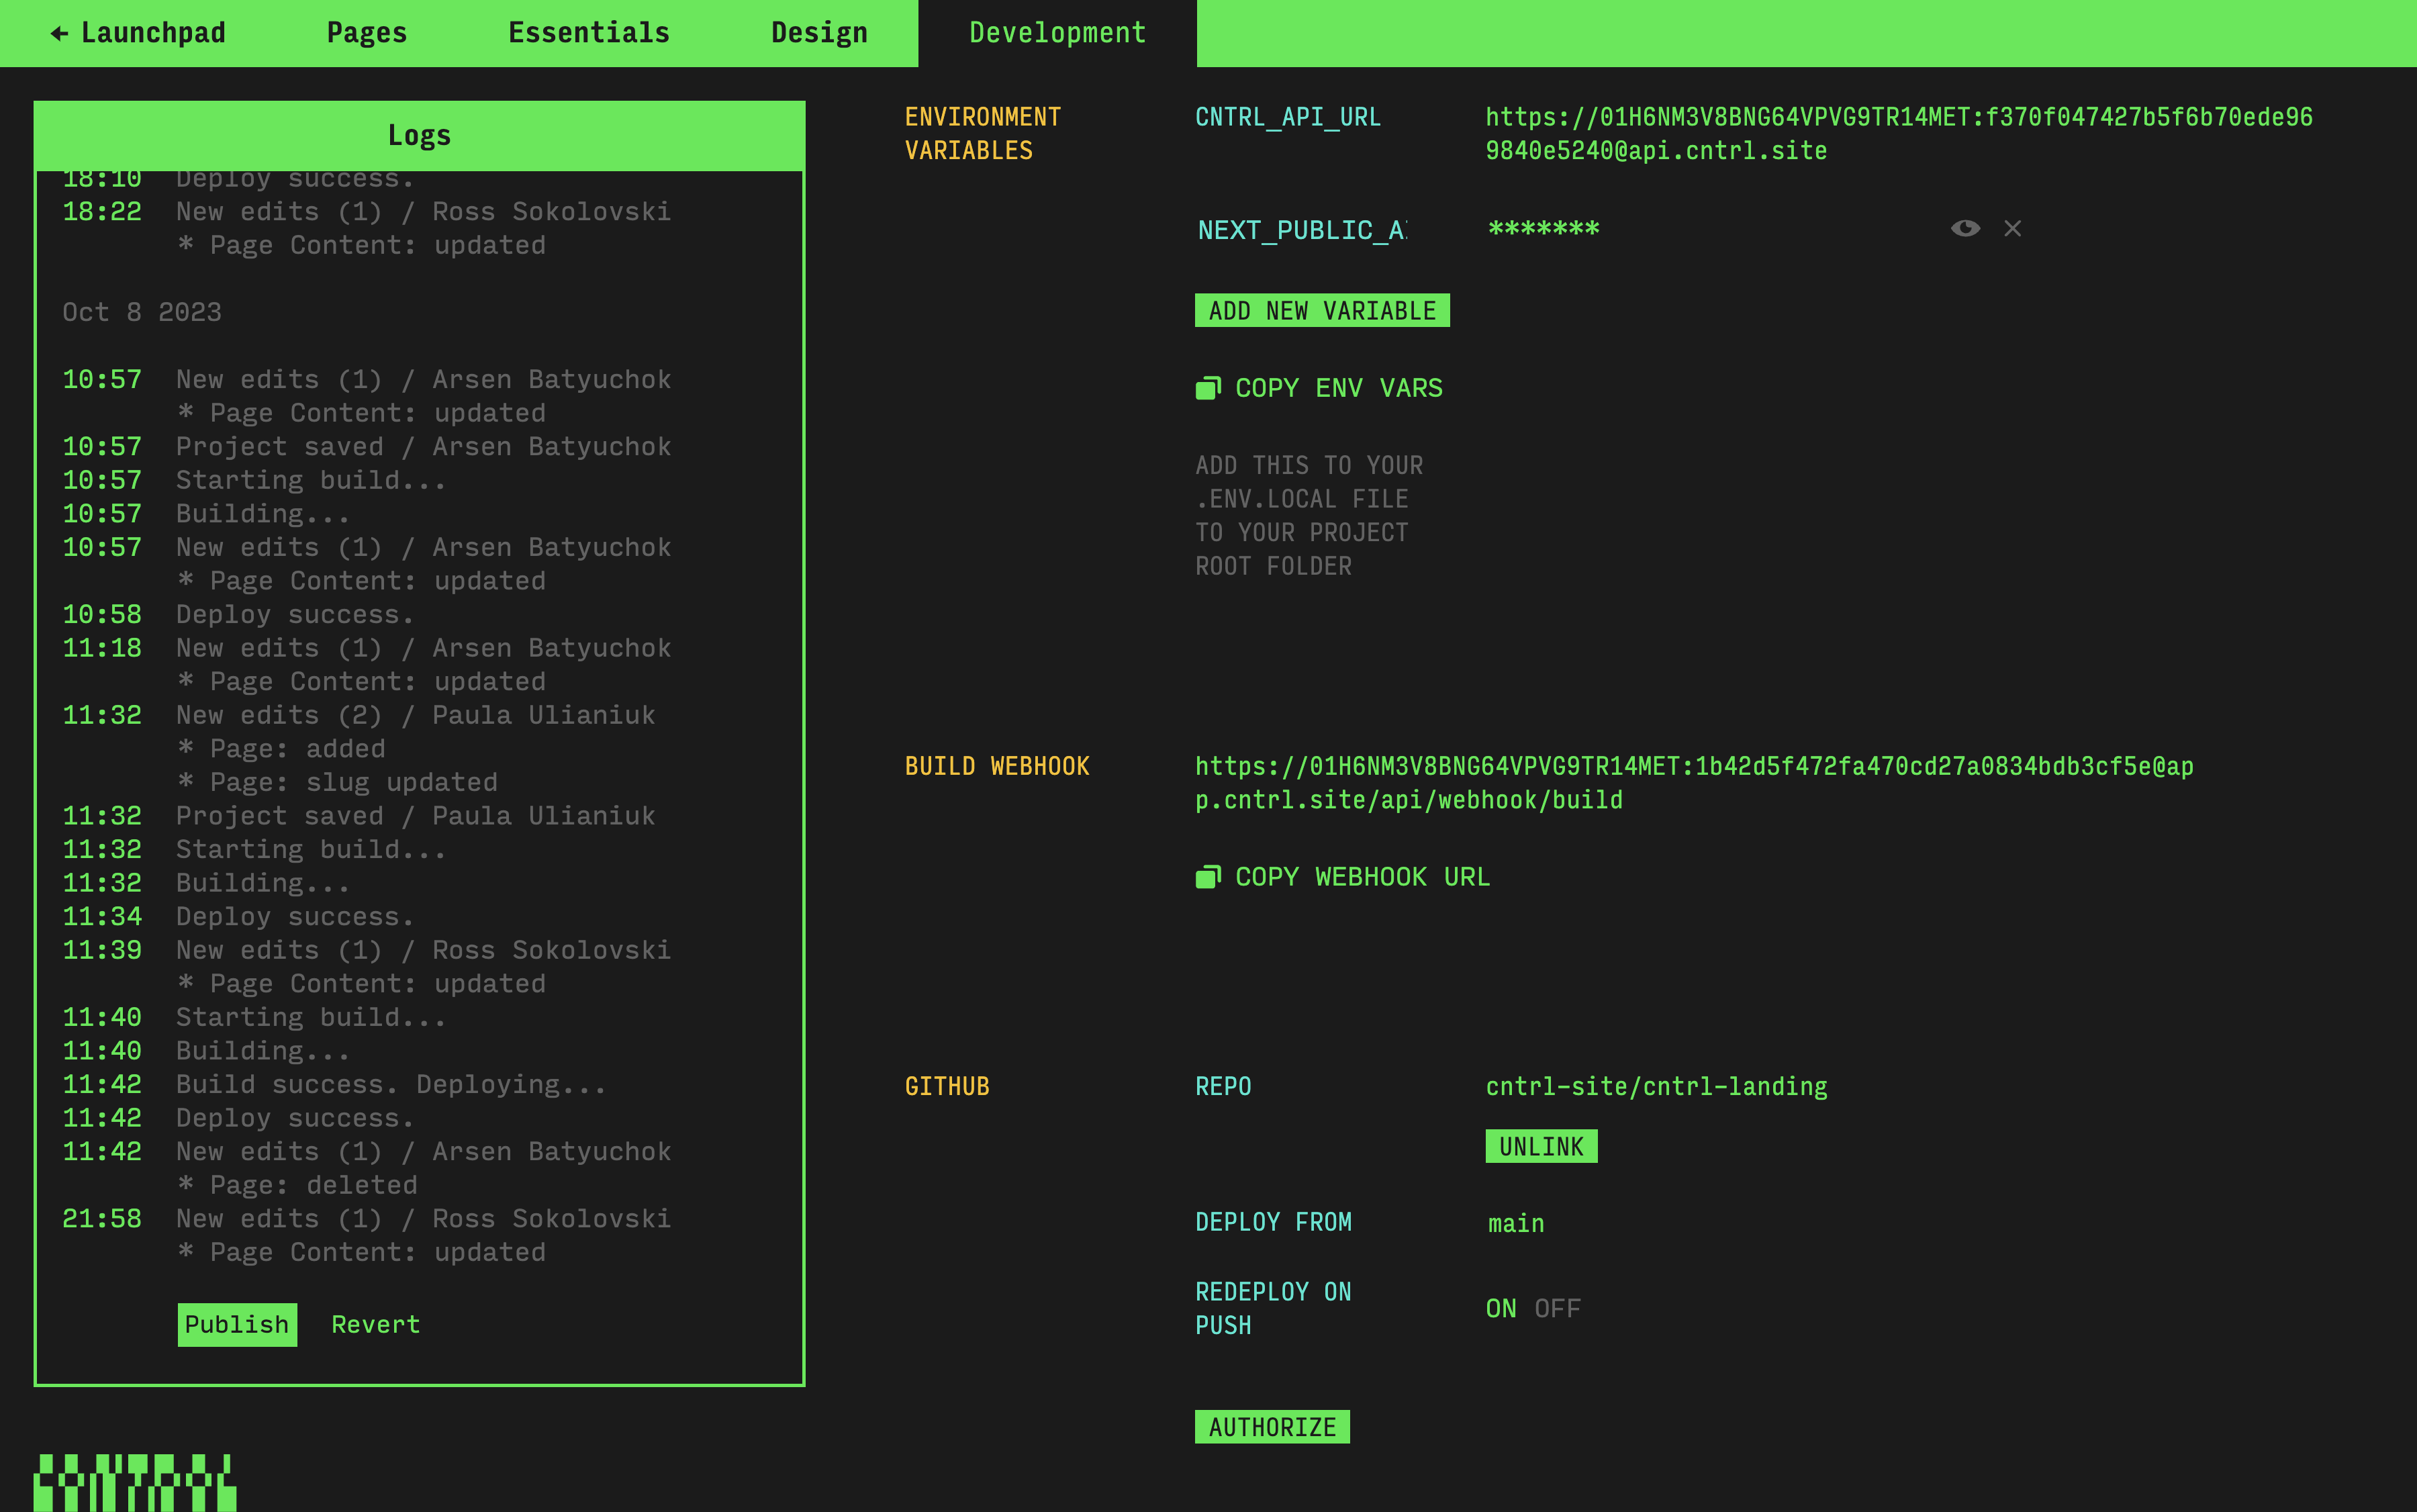Screen dimensions: 2417x1512
Task: Unlink the cntrl-landing GitHub repo
Action: pos(1541,1147)
